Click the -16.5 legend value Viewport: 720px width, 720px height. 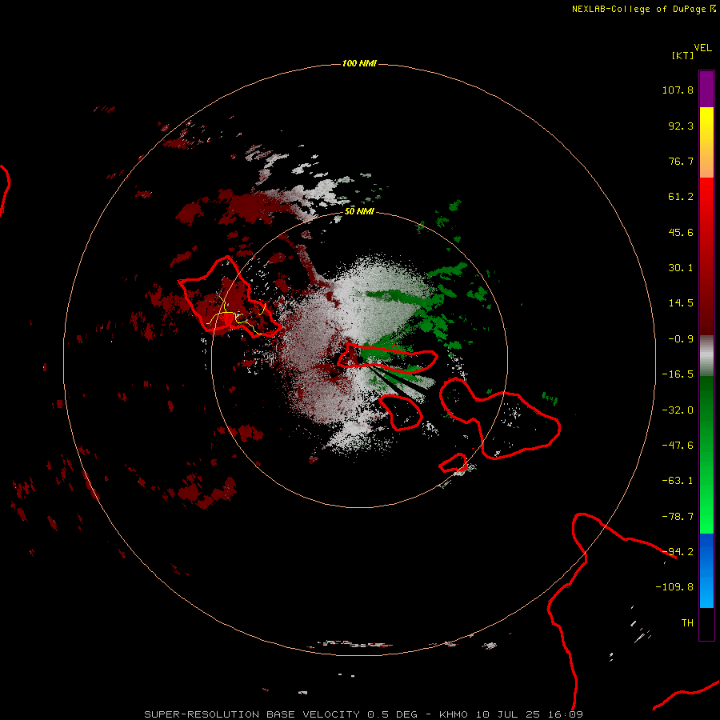click(678, 374)
